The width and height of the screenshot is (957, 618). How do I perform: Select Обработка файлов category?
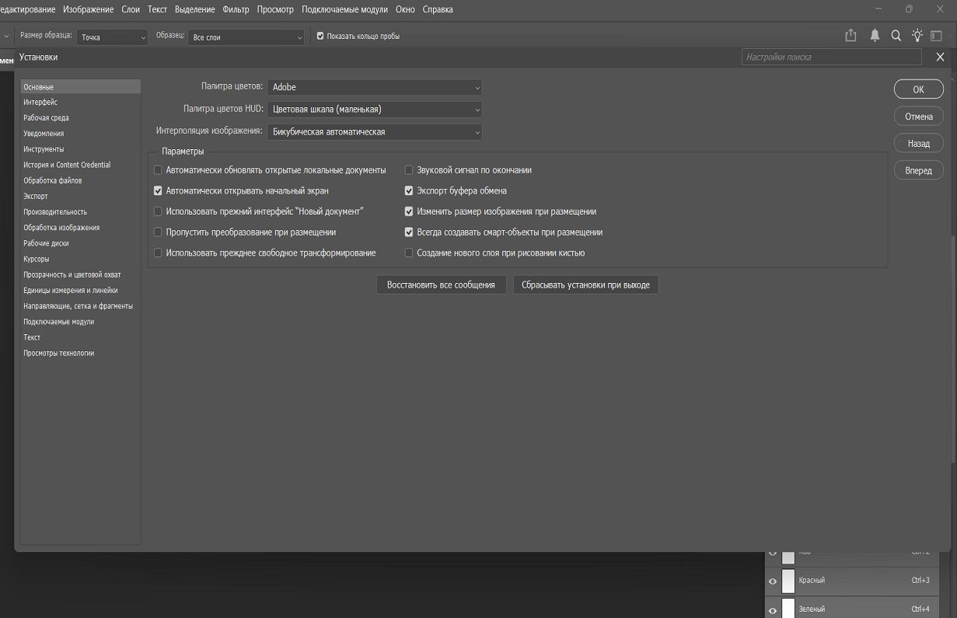coord(52,180)
